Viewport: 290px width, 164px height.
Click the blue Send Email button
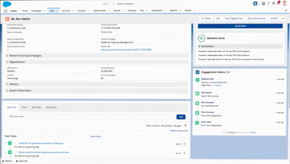(x=240, y=26)
